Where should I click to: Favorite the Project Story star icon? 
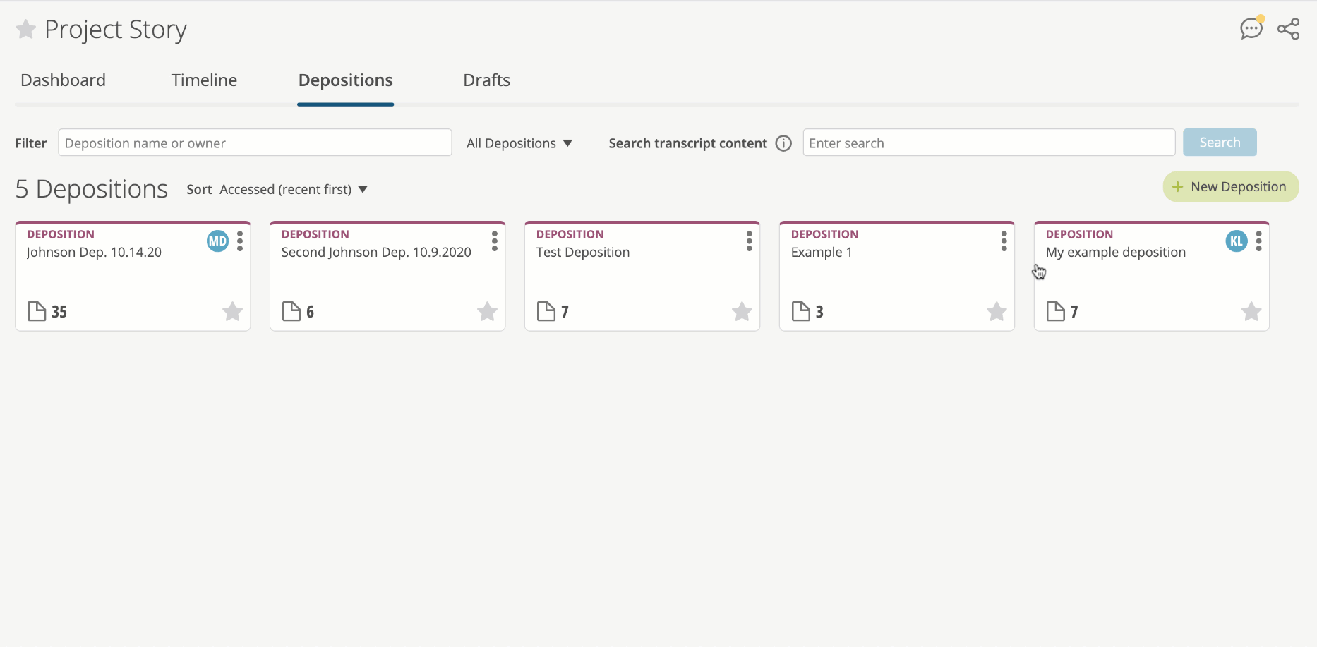(25, 29)
